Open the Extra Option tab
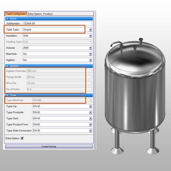The width and height of the screenshot is (171, 171). point(35,14)
